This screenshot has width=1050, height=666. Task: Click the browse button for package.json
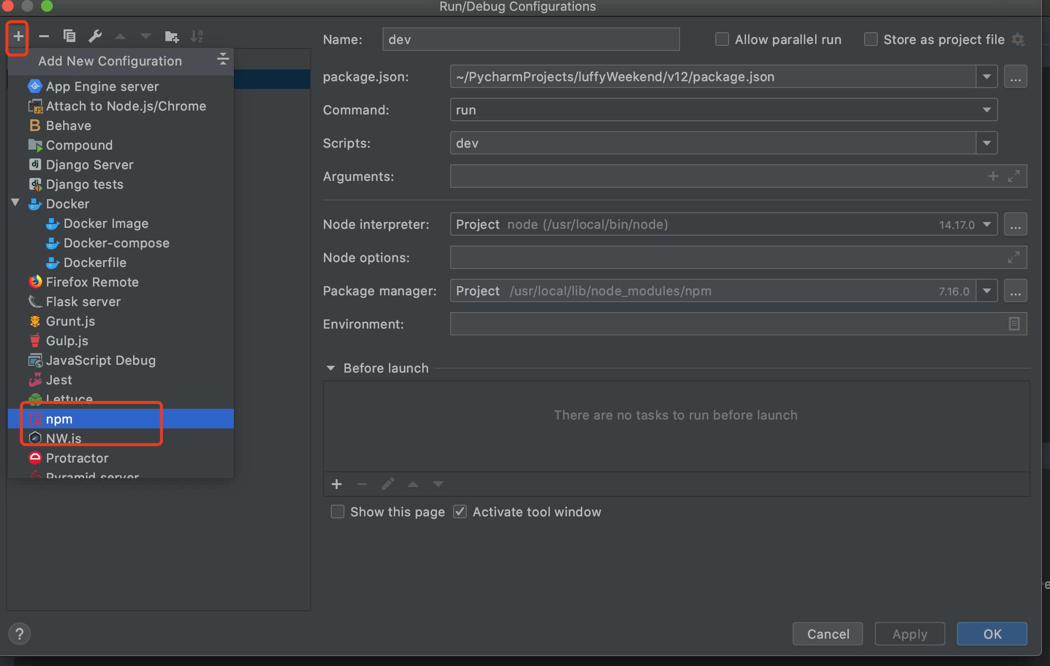[x=1016, y=77]
